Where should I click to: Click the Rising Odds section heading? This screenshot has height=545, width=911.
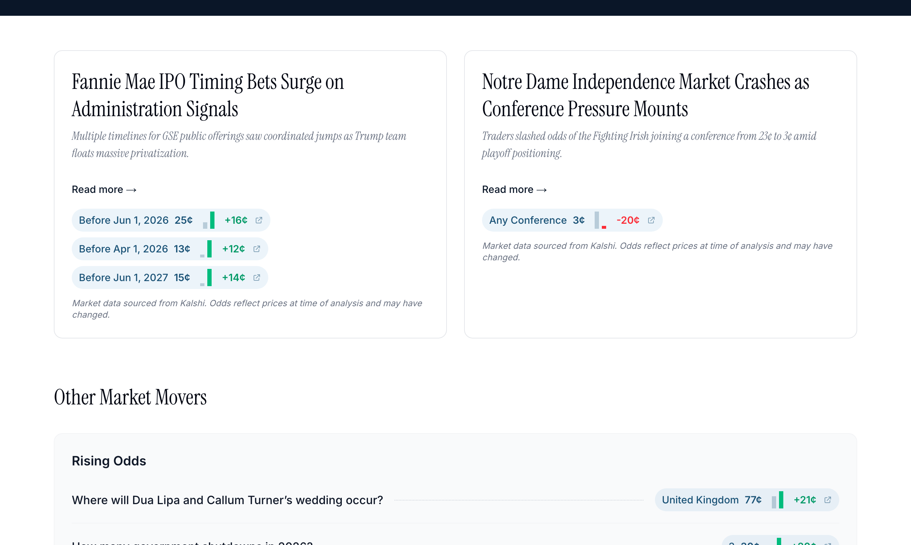coord(109,461)
